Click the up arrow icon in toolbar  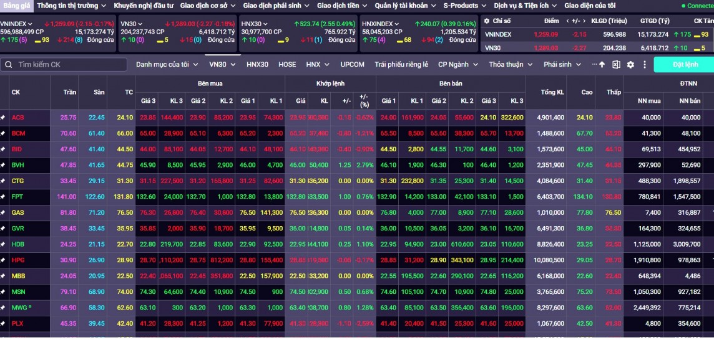(602, 65)
